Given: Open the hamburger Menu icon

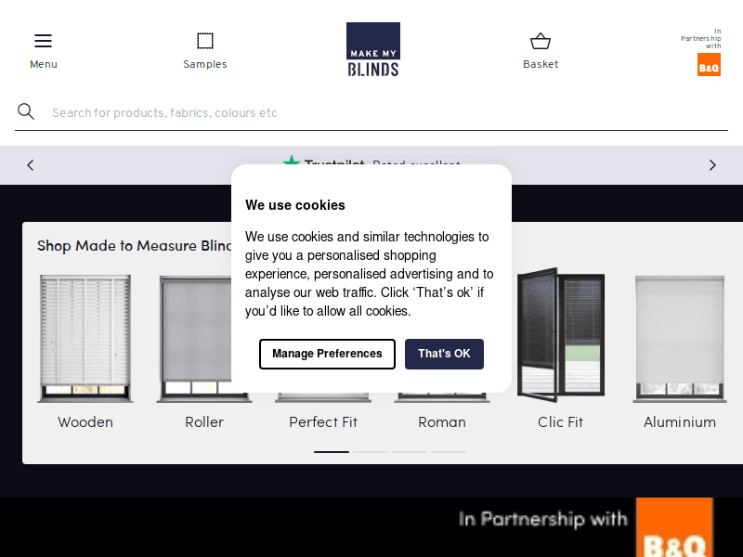Looking at the screenshot, I should coord(43,41).
